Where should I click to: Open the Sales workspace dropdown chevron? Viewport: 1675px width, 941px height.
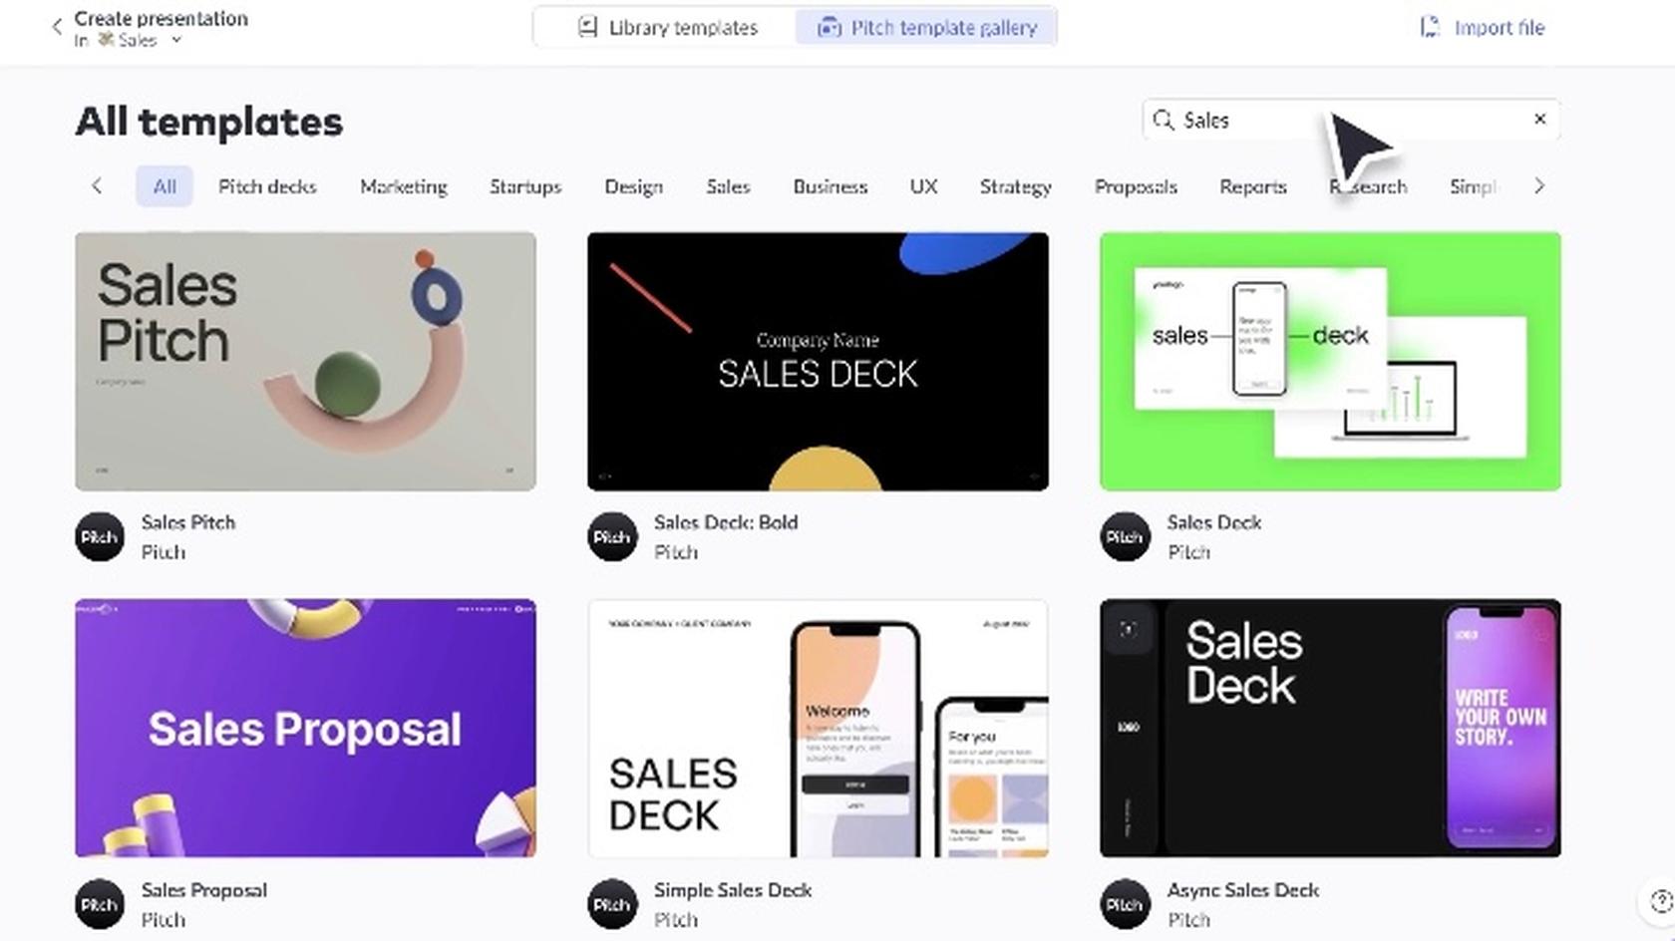click(x=176, y=41)
